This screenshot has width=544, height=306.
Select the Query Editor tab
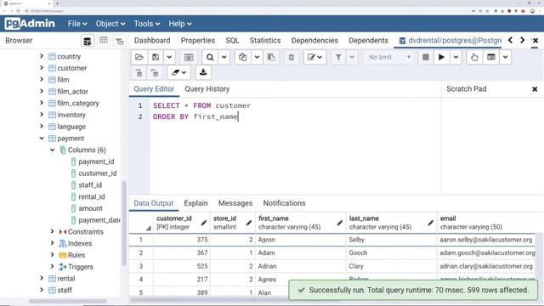pos(154,89)
